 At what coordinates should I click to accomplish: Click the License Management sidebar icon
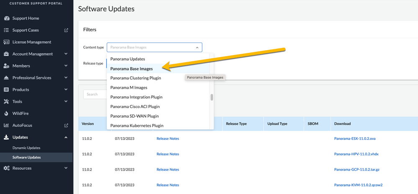[6, 42]
